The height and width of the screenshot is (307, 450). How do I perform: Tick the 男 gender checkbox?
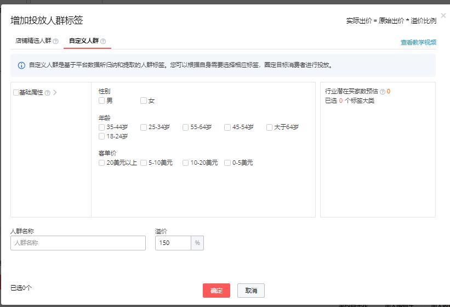101,101
